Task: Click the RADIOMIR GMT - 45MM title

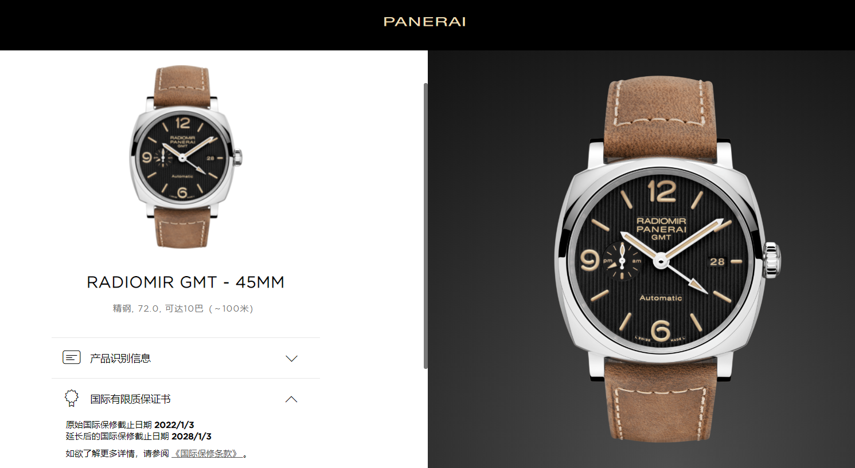Action: (x=185, y=282)
